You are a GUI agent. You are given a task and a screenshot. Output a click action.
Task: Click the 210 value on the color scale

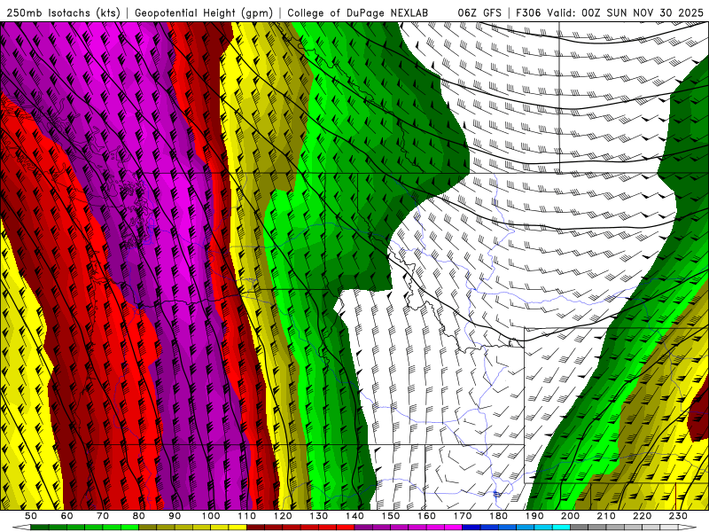(606, 516)
